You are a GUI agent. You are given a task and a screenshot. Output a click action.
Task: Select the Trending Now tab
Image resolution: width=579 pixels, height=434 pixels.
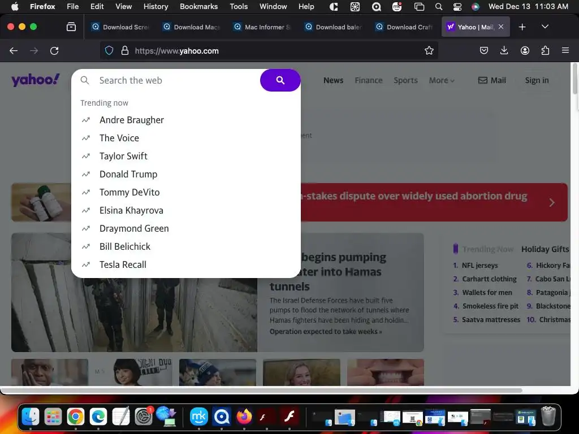click(488, 249)
